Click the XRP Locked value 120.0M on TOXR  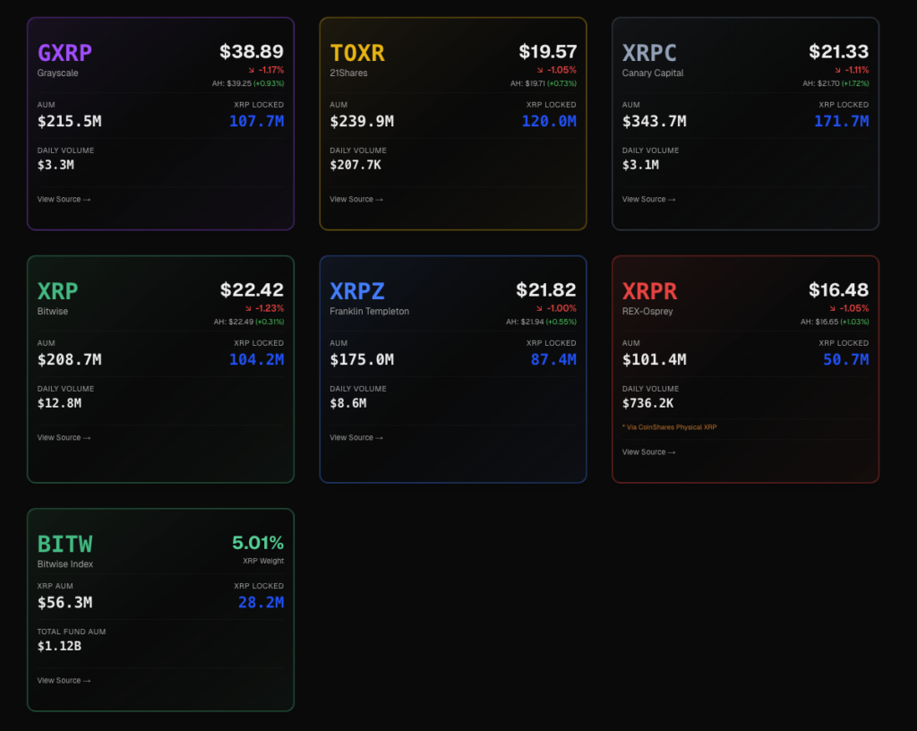pyautogui.click(x=549, y=121)
